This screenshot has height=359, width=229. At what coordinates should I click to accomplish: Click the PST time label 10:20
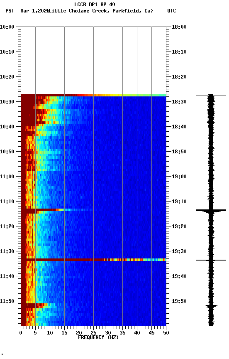(7, 77)
